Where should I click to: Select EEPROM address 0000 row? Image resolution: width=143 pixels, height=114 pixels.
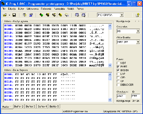(39, 74)
